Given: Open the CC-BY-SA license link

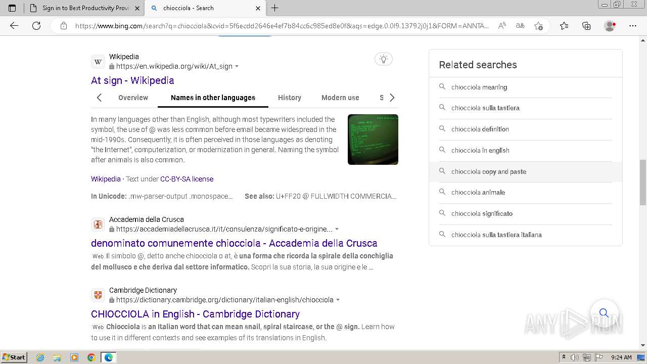Looking at the screenshot, I should coord(187,179).
